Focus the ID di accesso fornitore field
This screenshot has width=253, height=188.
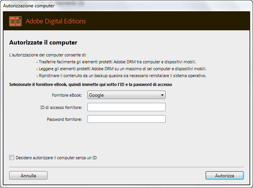pos(127,107)
